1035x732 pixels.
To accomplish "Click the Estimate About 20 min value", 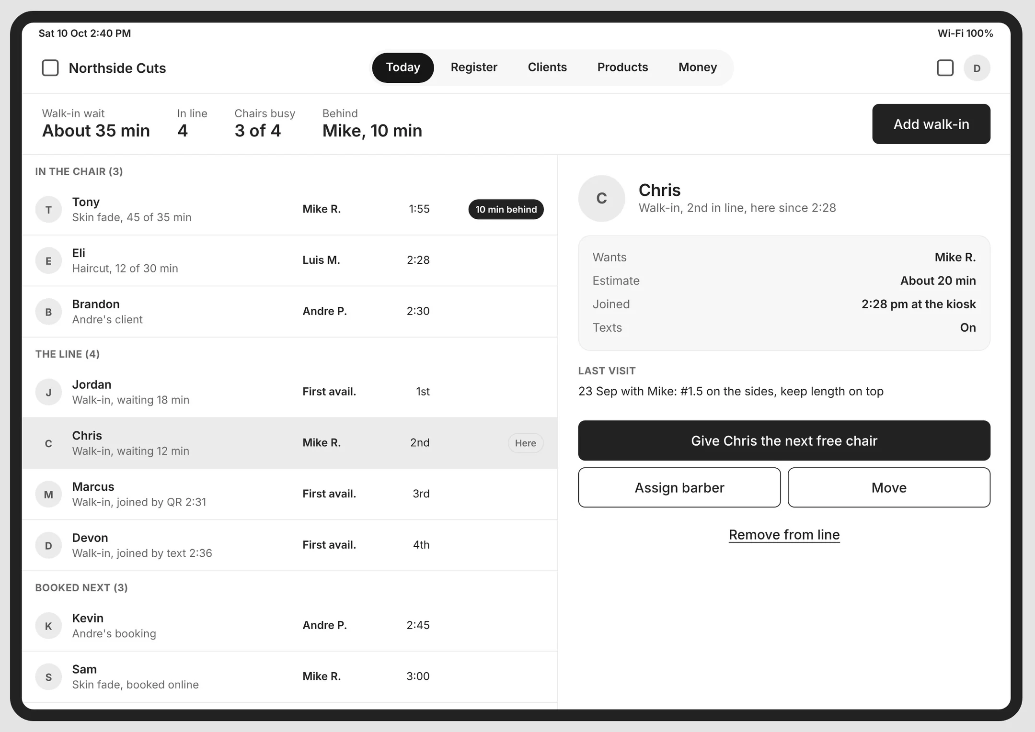I will tap(938, 281).
